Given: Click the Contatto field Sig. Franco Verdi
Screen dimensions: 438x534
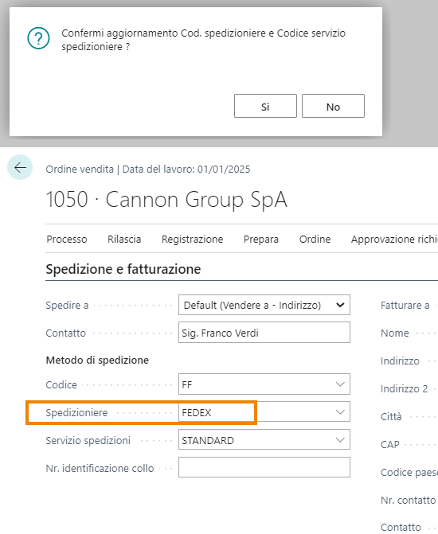Looking at the screenshot, I should click(264, 333).
